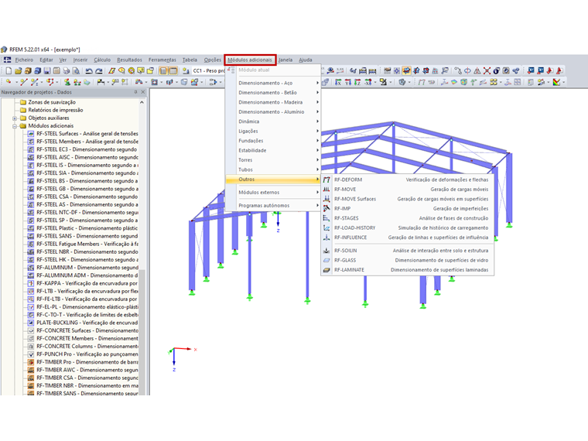Click the new line tool icon in second toolbar
Screen dimensions: 588x441
(x=24, y=82)
